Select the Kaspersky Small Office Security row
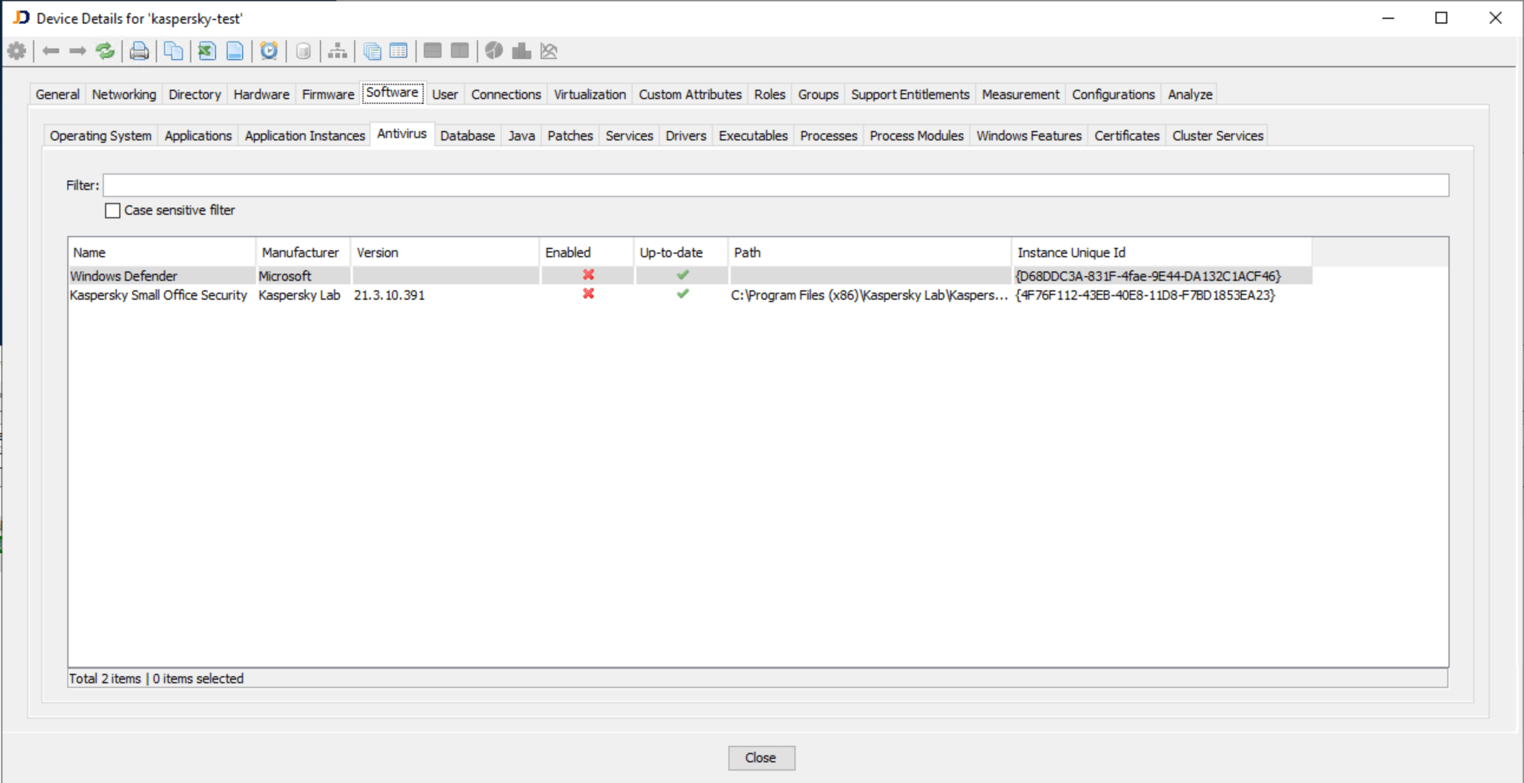1524x783 pixels. point(158,295)
